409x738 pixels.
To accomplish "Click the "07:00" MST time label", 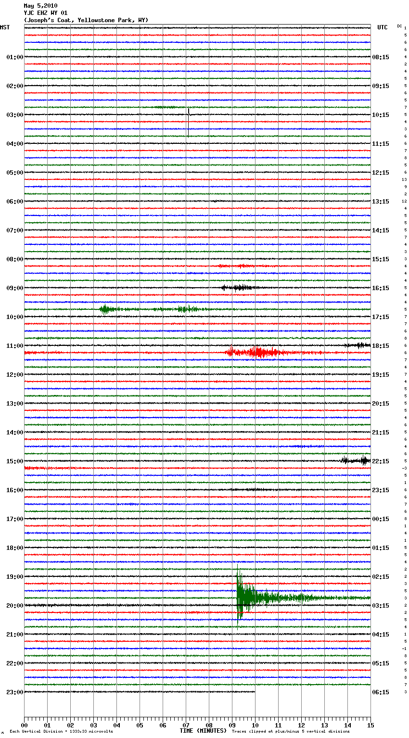I will coord(15,230).
